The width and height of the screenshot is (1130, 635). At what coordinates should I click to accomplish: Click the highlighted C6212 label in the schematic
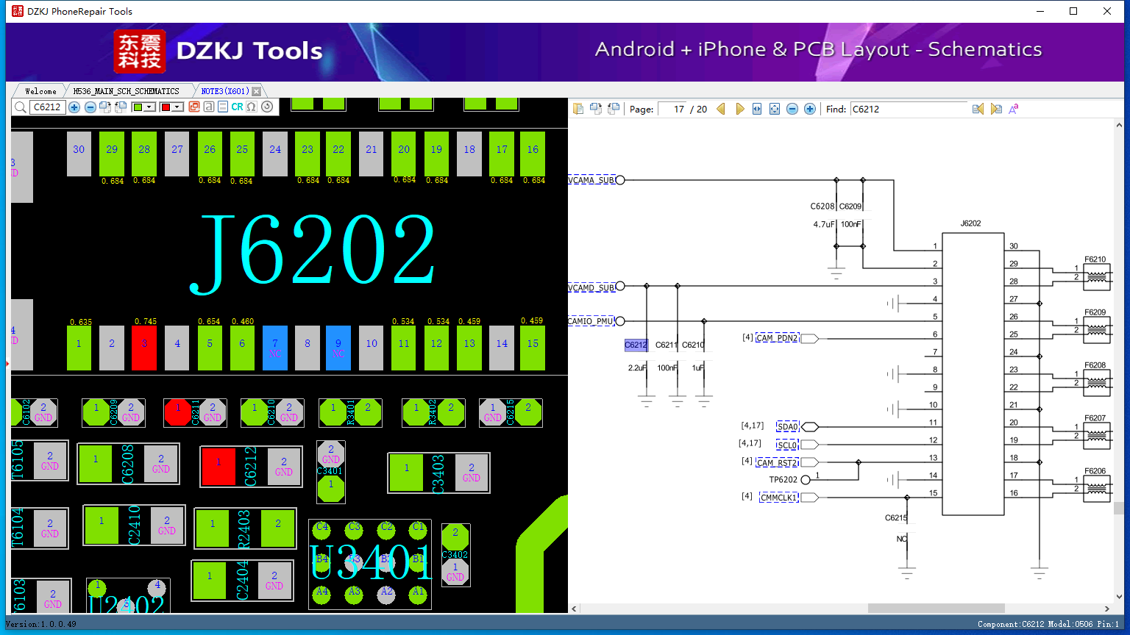pos(636,345)
